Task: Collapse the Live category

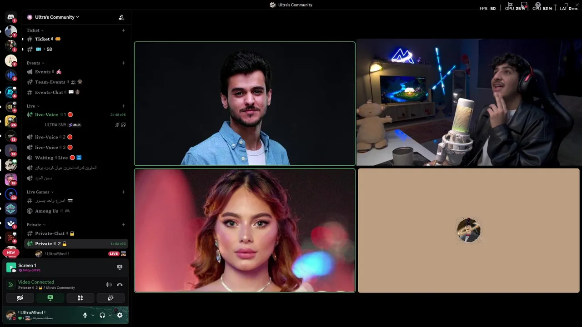Action: (x=33, y=106)
